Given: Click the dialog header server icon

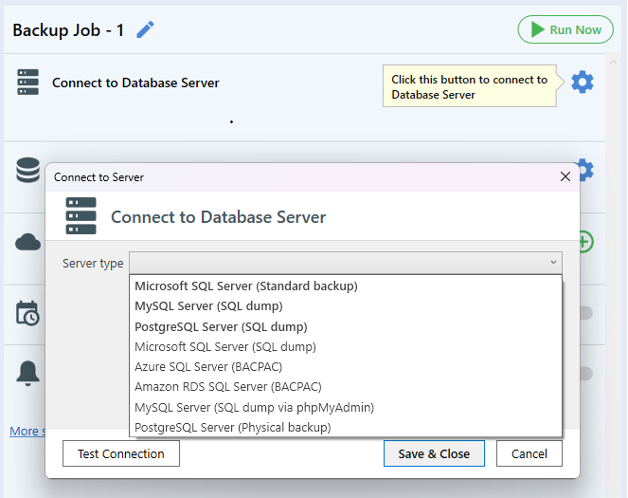Looking at the screenshot, I should pyautogui.click(x=81, y=215).
